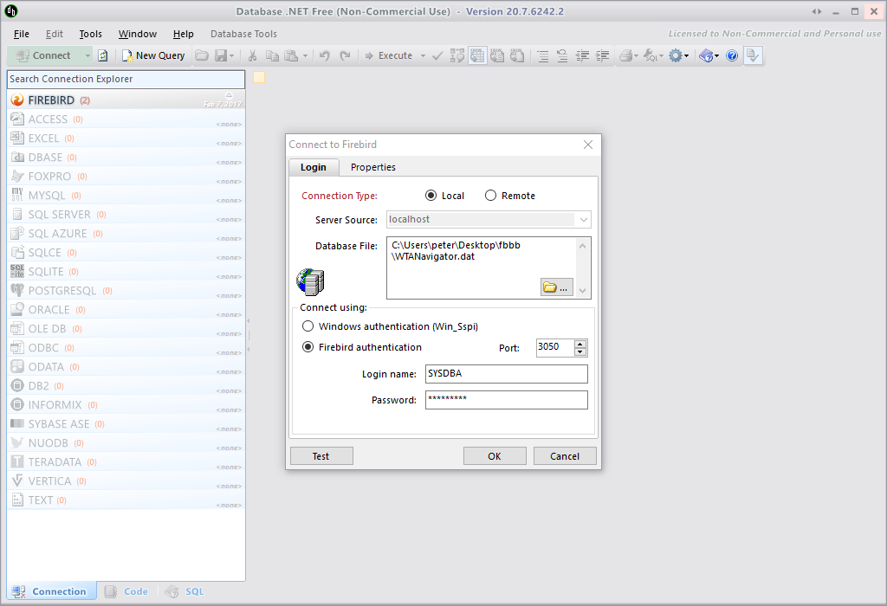Expand the help book dropdown arrow
887x606 pixels.
[716, 55]
